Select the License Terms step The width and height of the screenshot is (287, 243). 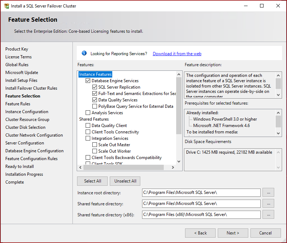tap(18, 57)
